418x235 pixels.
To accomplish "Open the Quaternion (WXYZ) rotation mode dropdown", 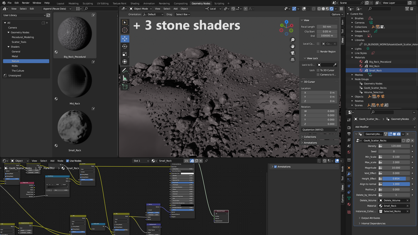I will (x=319, y=129).
